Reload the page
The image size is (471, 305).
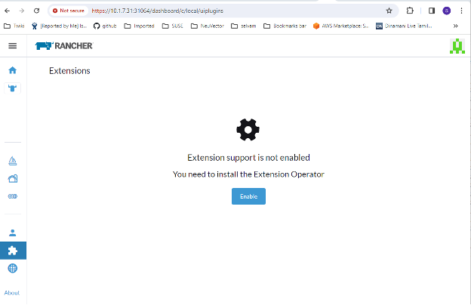[36, 11]
